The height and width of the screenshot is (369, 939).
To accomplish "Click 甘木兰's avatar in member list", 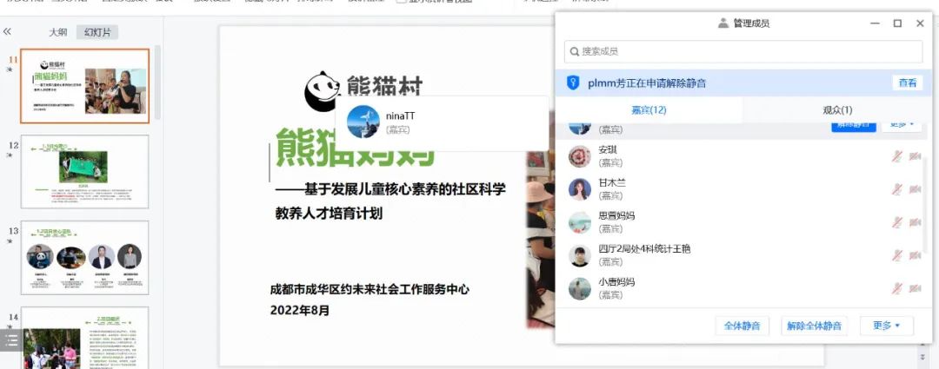I will pos(580,189).
